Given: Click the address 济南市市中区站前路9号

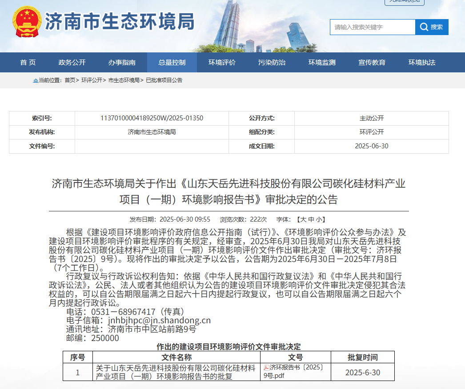Looking at the screenshot, I should coord(152,329).
